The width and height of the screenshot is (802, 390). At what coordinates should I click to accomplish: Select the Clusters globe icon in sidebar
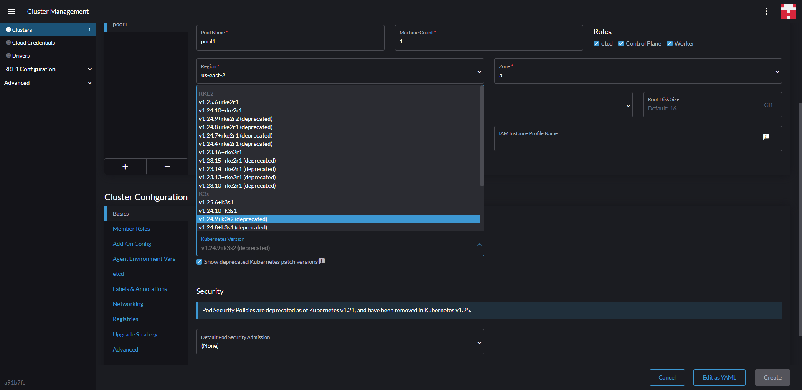tap(8, 29)
